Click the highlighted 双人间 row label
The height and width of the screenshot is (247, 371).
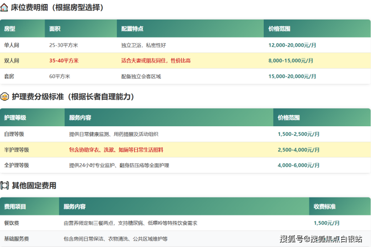coord(12,61)
